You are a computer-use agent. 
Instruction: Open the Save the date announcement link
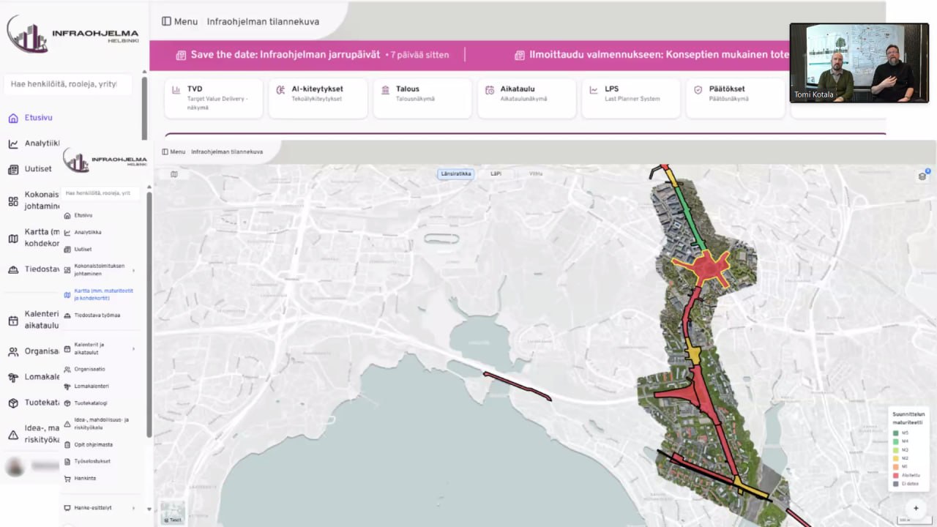tap(285, 55)
